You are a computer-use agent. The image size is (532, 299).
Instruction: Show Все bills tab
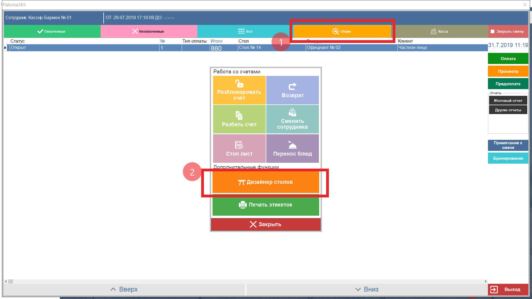245,31
